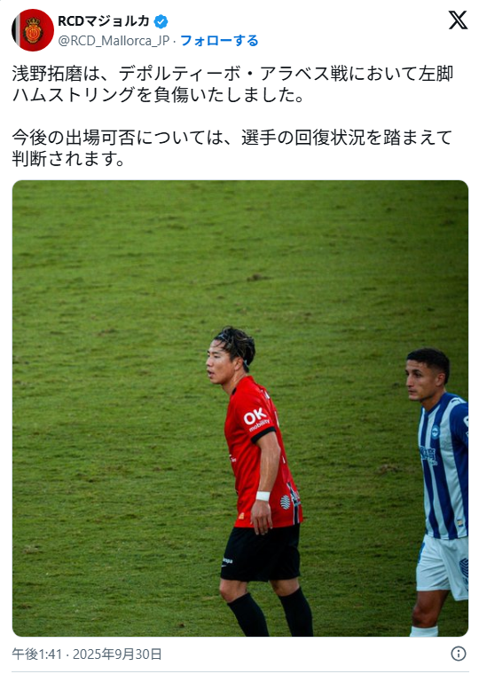479x674 pixels.
Task: Open the 午後1:41 · 2025年9月30日 timestamp
Action: (87, 654)
